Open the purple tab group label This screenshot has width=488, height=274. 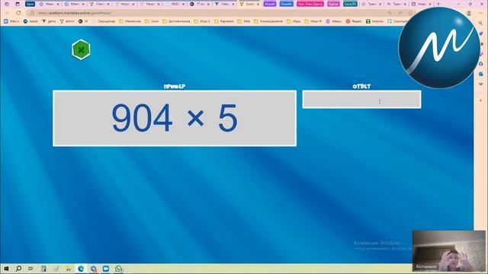coord(269,4)
